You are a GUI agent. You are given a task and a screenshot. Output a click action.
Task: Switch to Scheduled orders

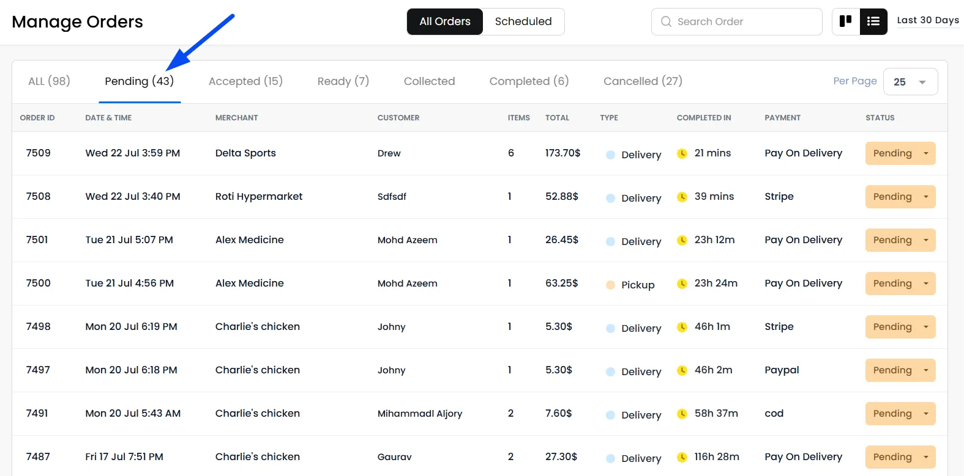click(523, 21)
